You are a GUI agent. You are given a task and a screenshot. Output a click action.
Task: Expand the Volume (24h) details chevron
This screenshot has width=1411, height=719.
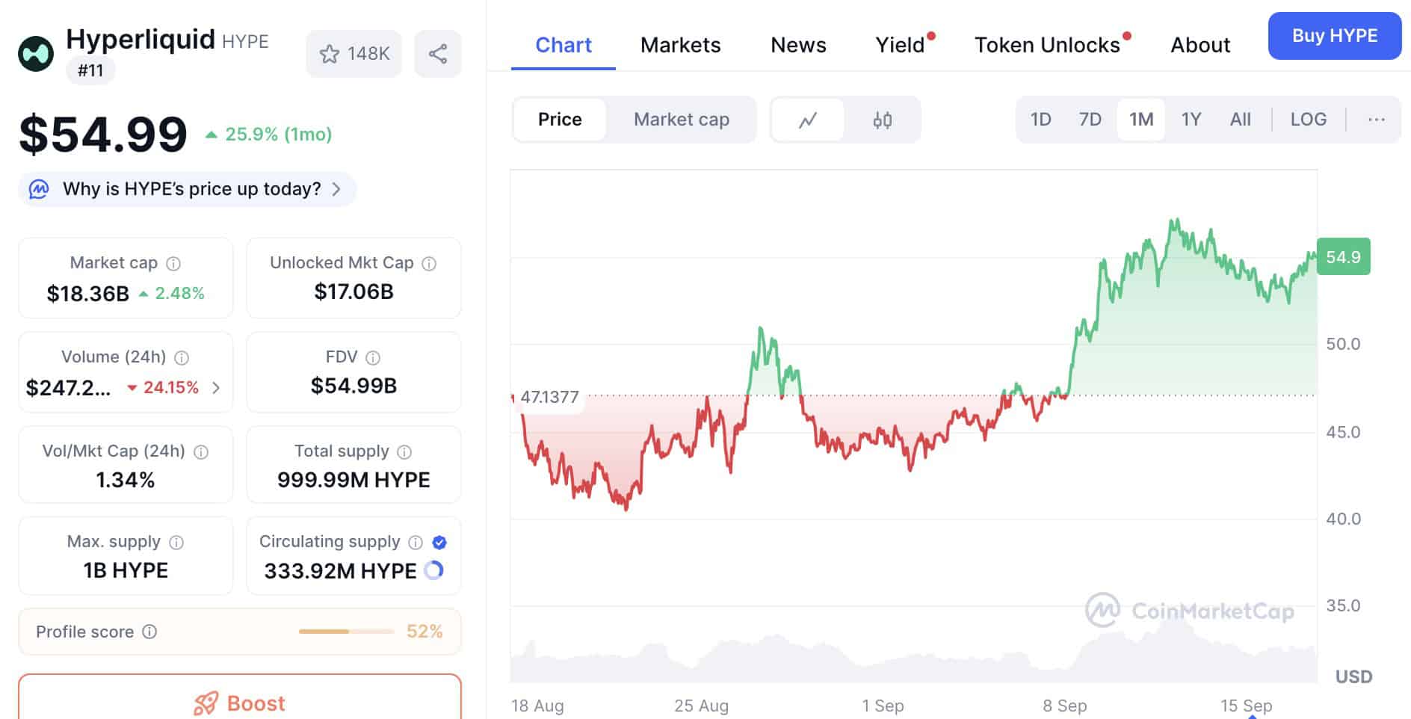coord(216,387)
